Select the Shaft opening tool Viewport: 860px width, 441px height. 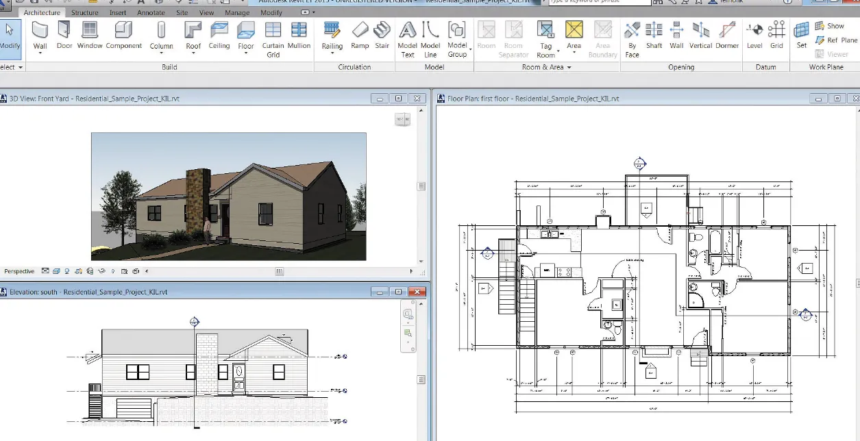point(654,36)
